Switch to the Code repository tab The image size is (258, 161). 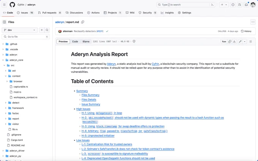tap(8, 13)
